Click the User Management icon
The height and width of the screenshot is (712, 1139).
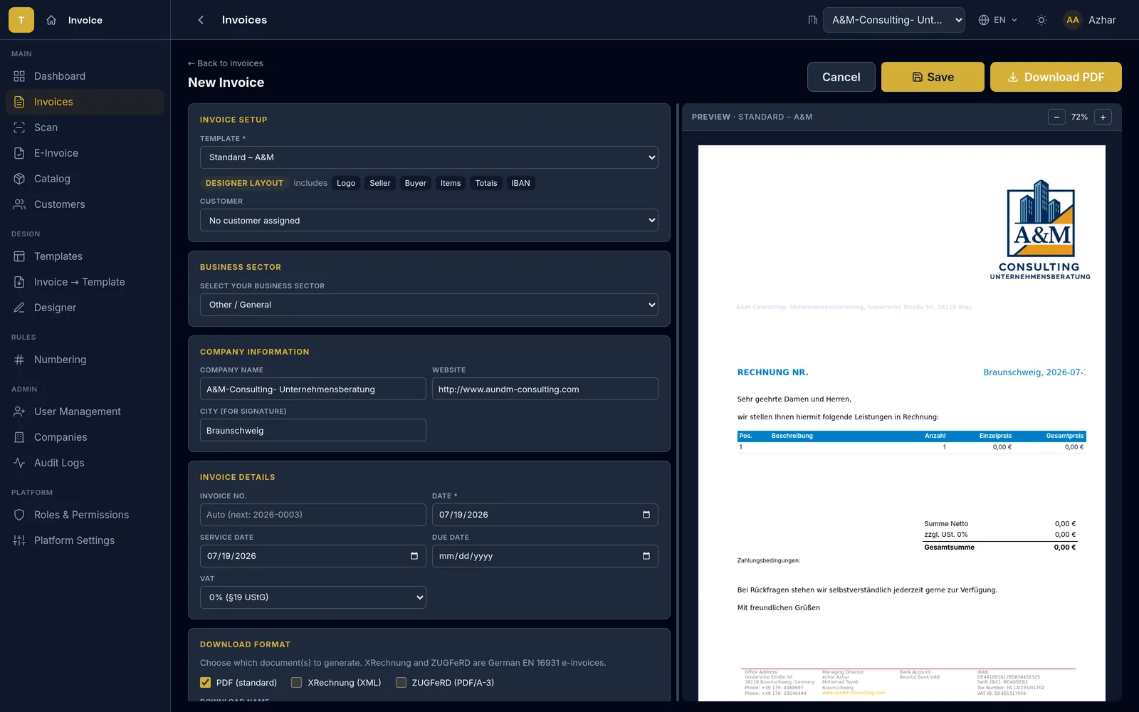pos(19,412)
